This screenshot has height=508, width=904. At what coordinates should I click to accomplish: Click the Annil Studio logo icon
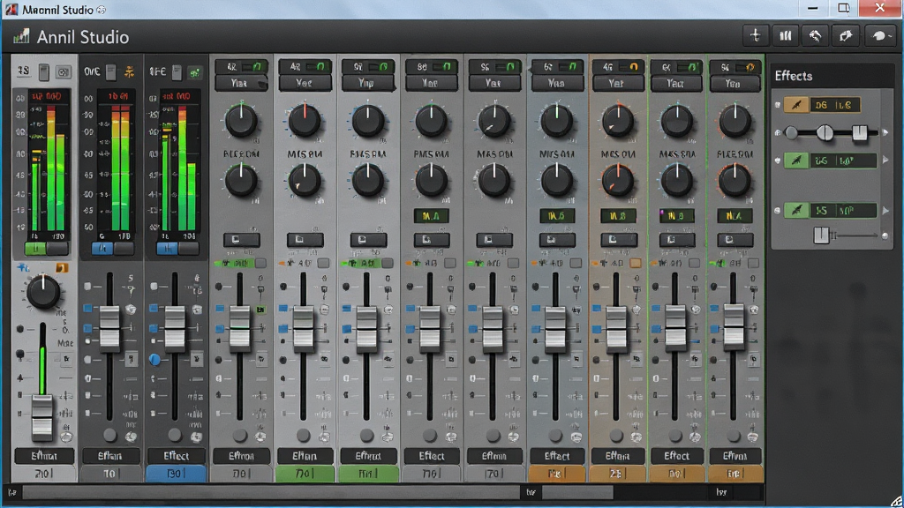pos(21,37)
